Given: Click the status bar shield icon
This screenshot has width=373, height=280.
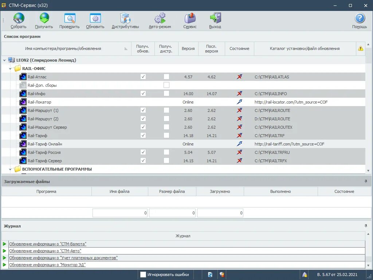Looking at the screenshot, I should pyautogui.click(x=222, y=275).
